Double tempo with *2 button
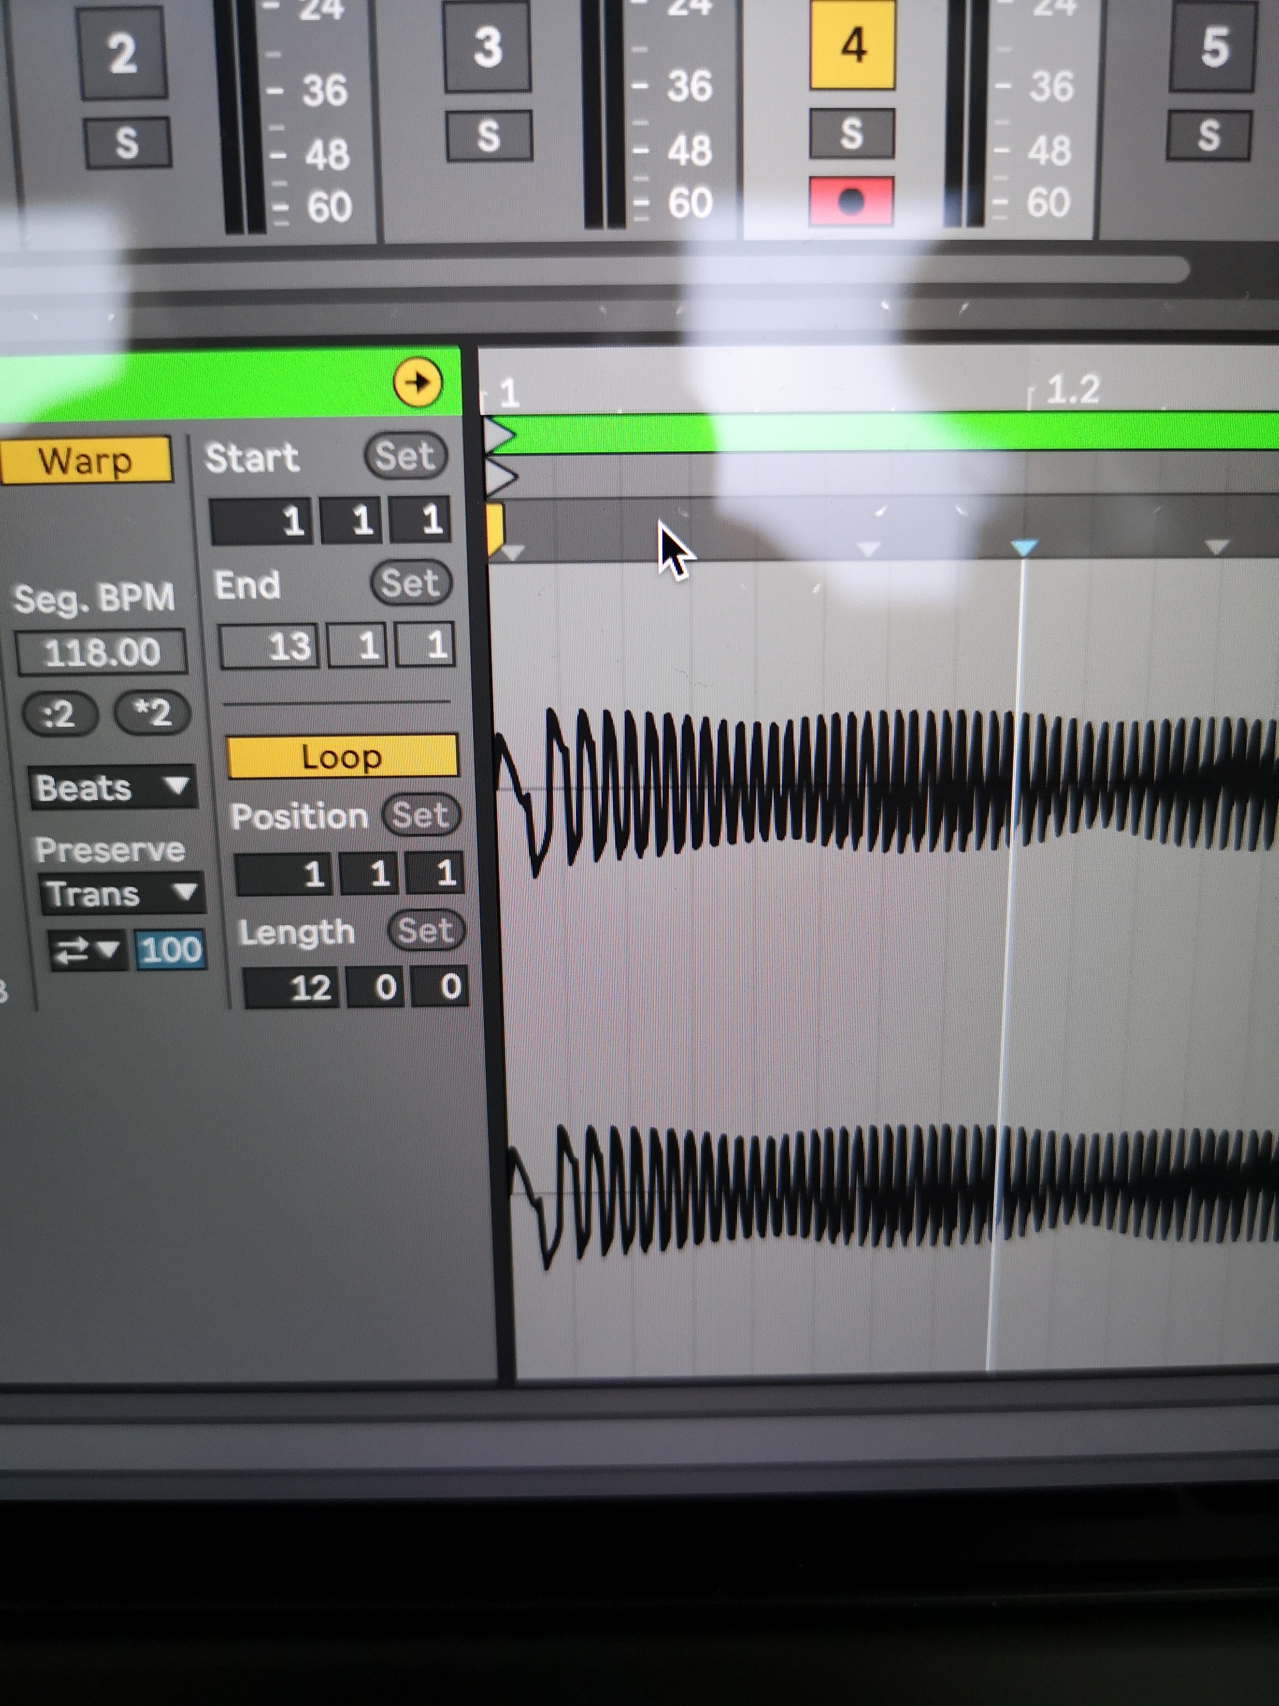 click(x=152, y=713)
